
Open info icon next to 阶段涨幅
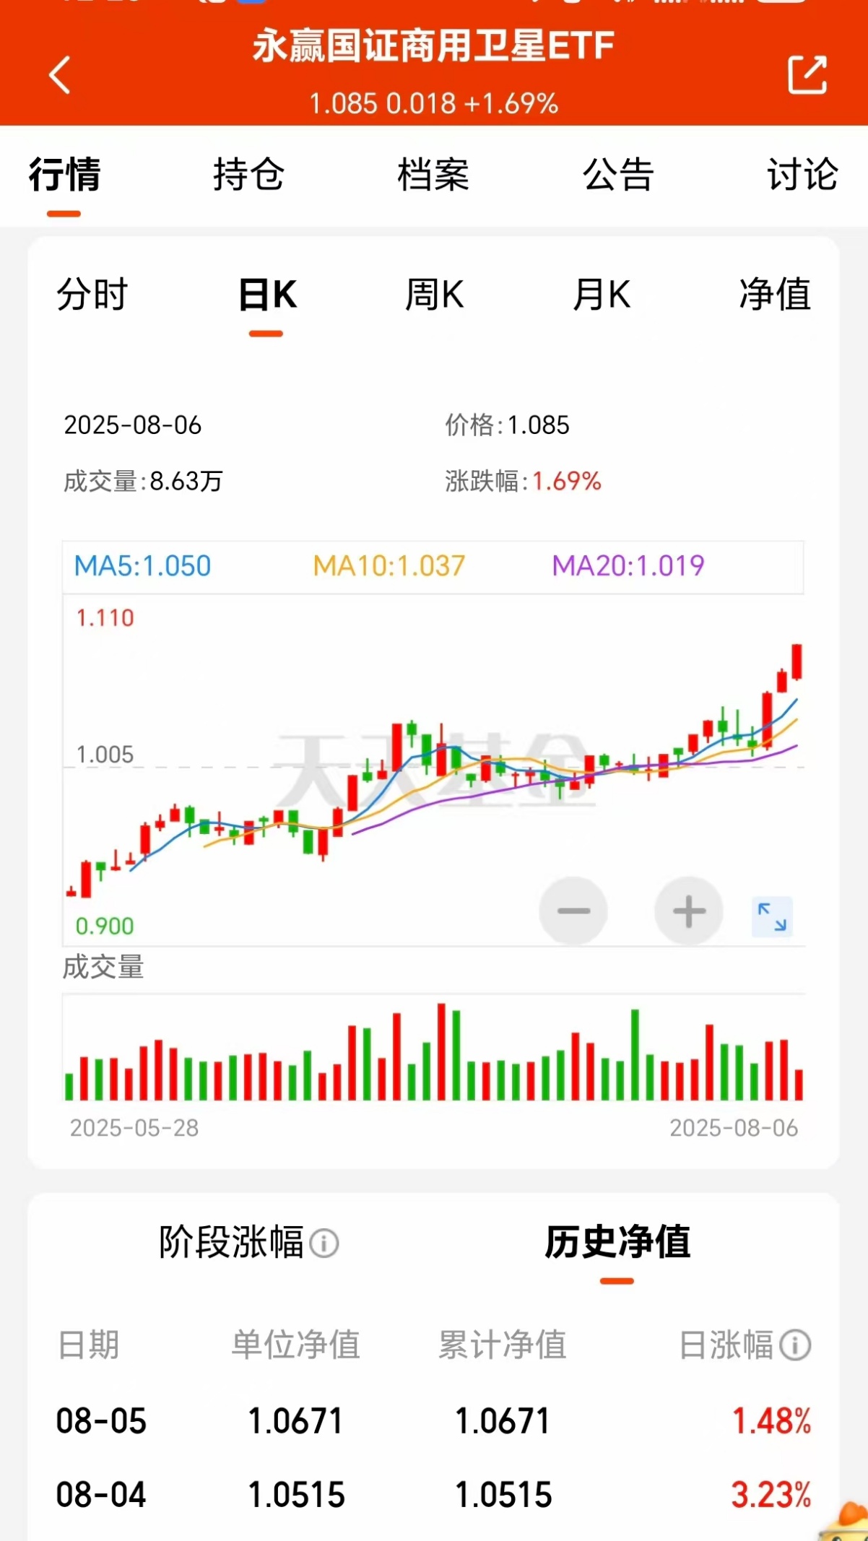click(x=324, y=1243)
